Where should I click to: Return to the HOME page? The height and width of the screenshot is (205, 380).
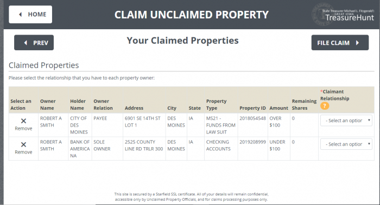point(30,15)
